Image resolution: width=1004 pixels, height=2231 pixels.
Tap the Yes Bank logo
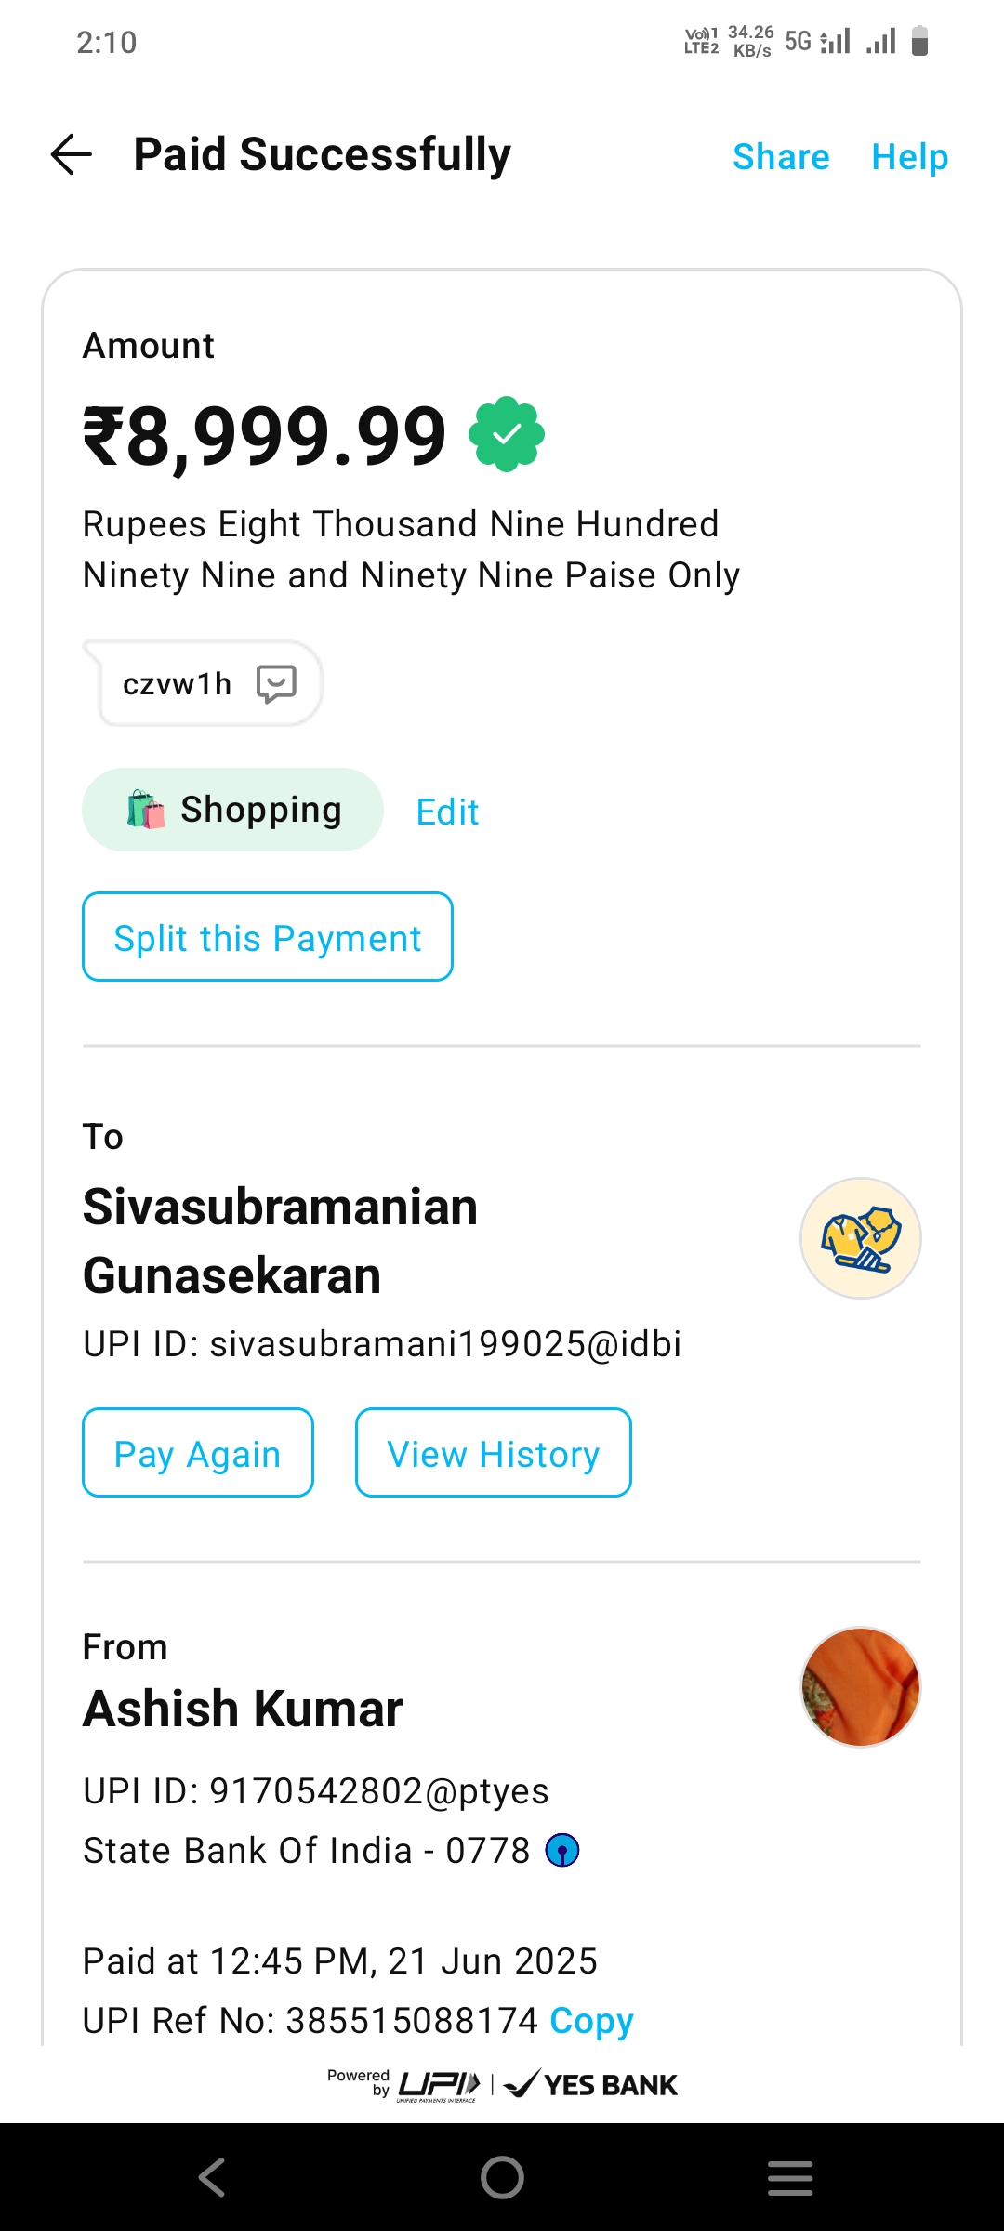(592, 2085)
